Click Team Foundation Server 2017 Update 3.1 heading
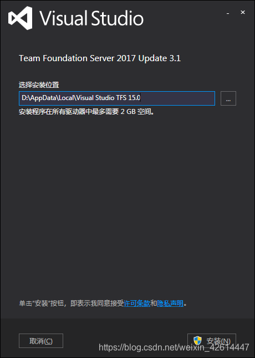 pyautogui.click(x=100, y=58)
